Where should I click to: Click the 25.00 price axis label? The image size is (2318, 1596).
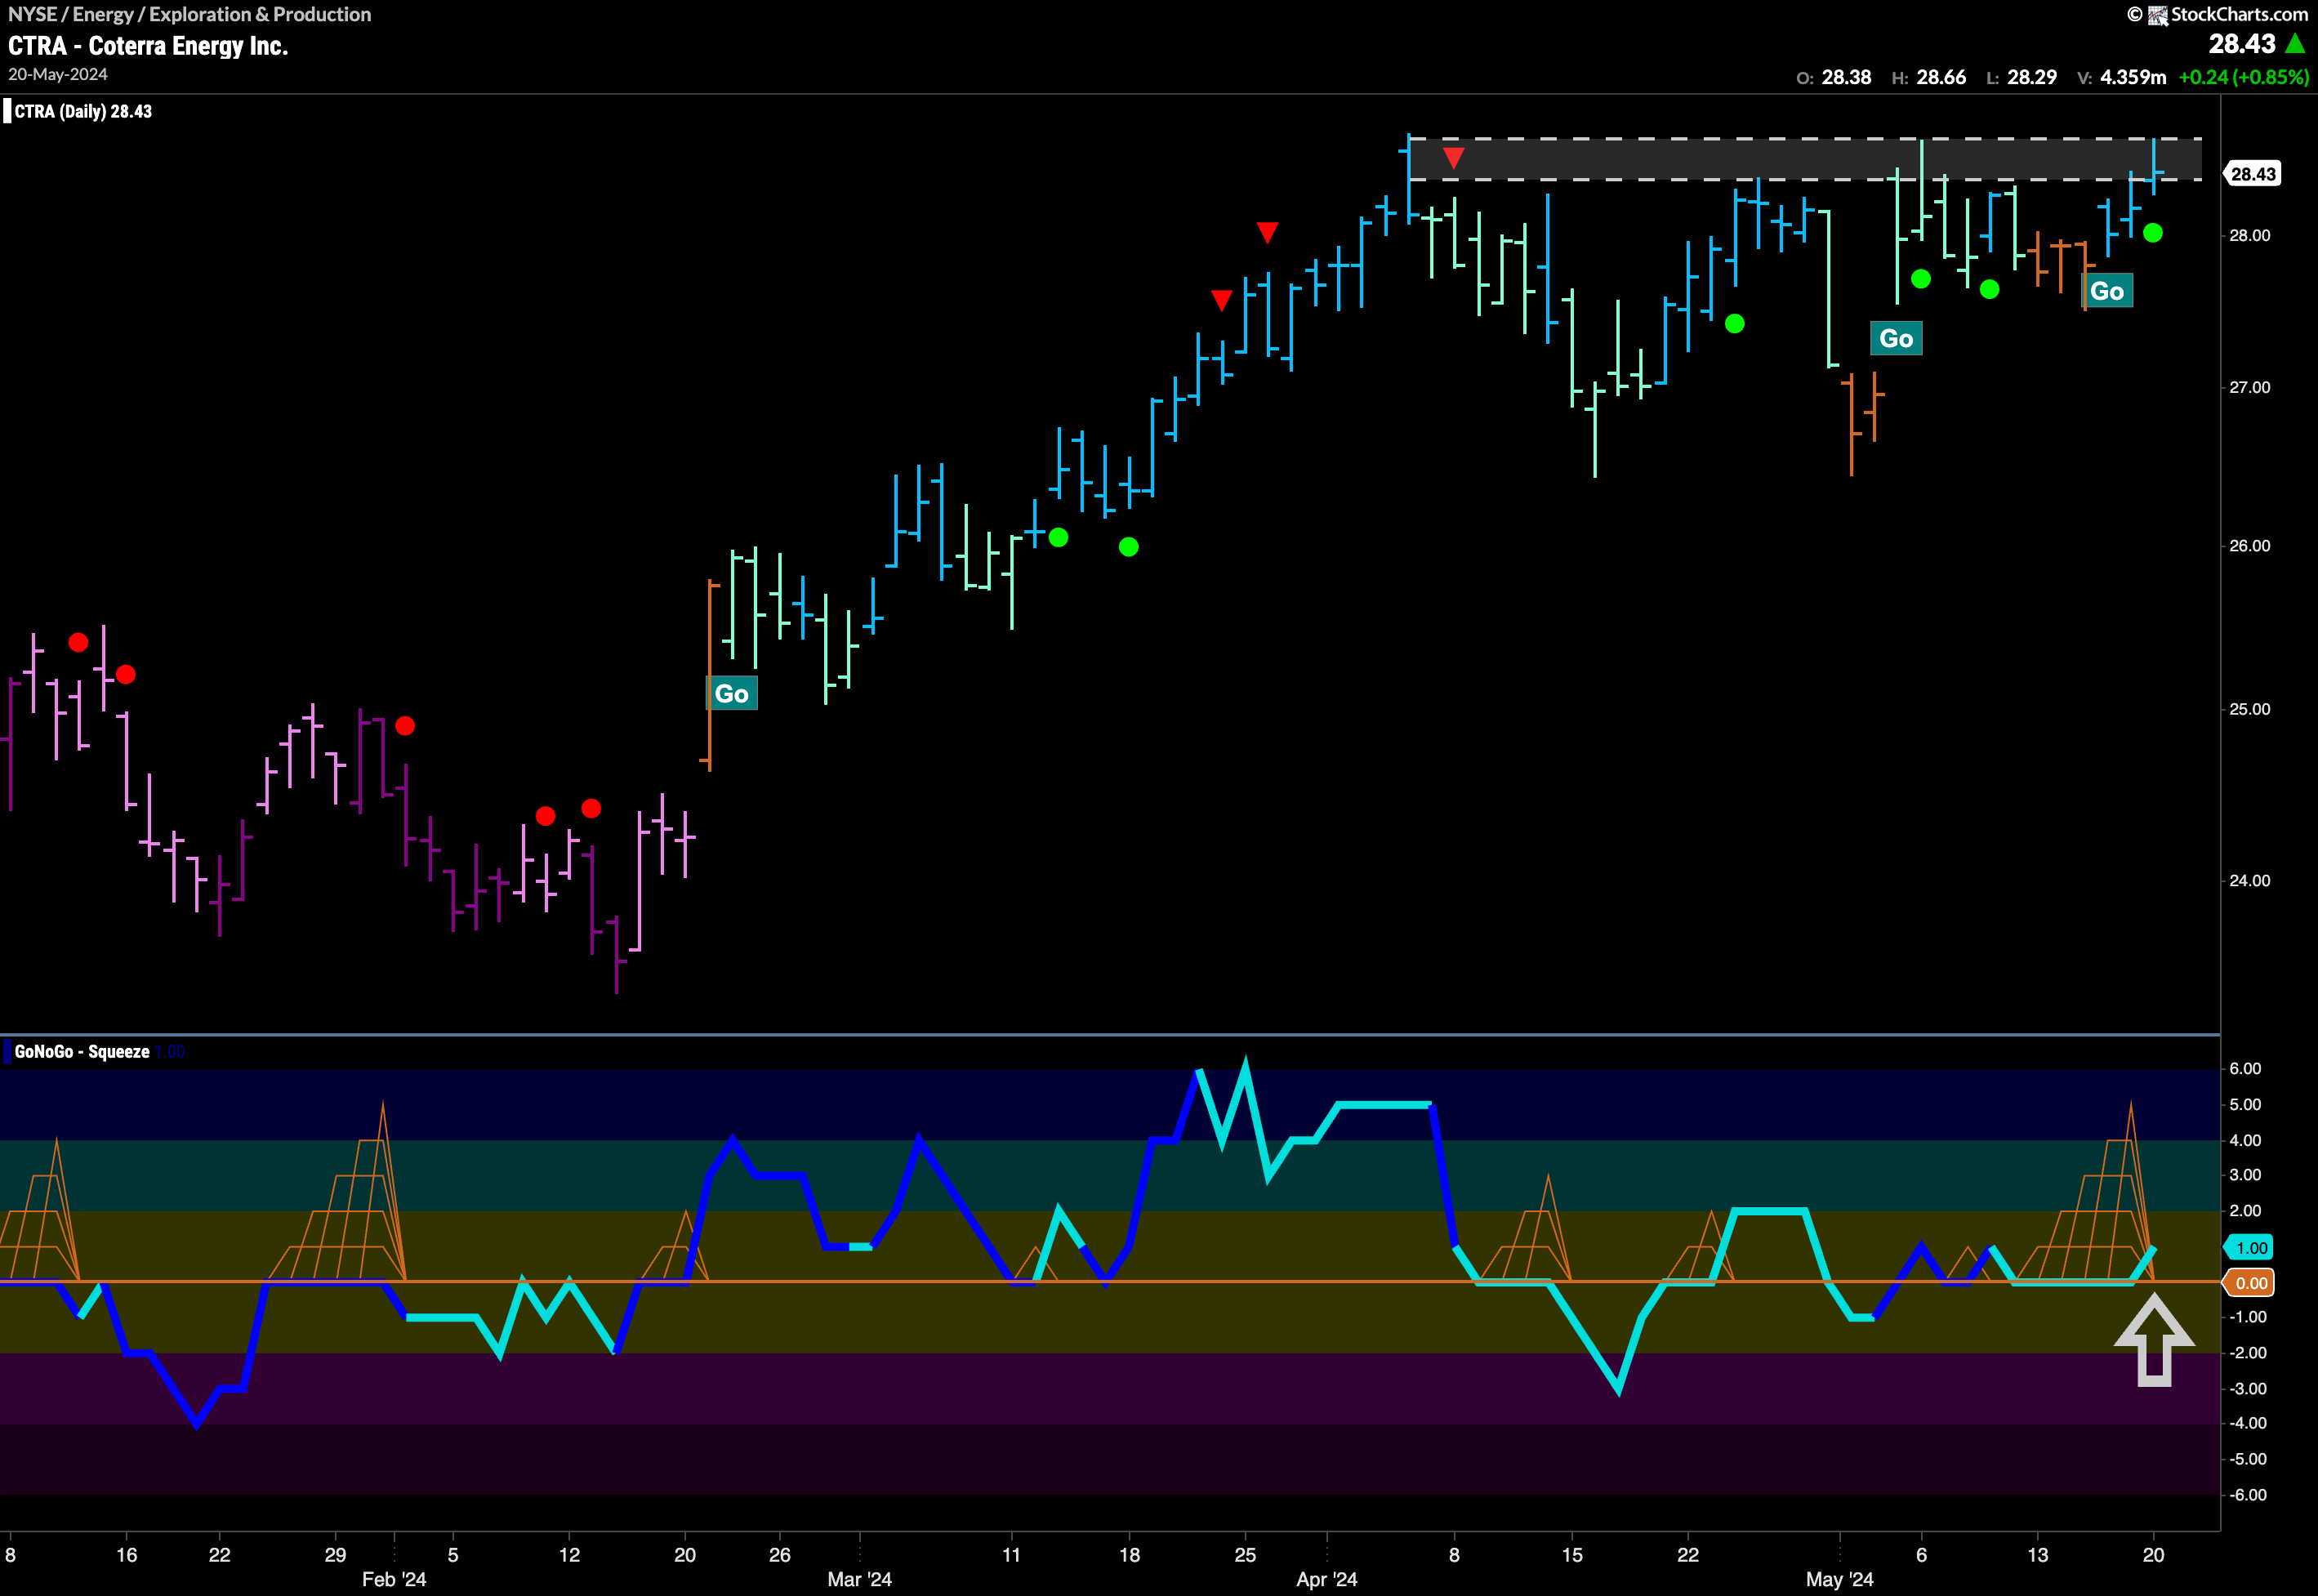pyautogui.click(x=2249, y=710)
